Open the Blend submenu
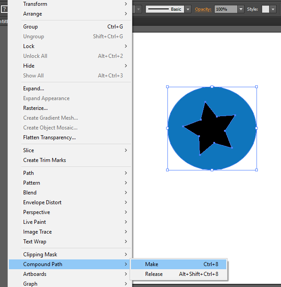Viewport: 281px width, 287px height. 70,193
